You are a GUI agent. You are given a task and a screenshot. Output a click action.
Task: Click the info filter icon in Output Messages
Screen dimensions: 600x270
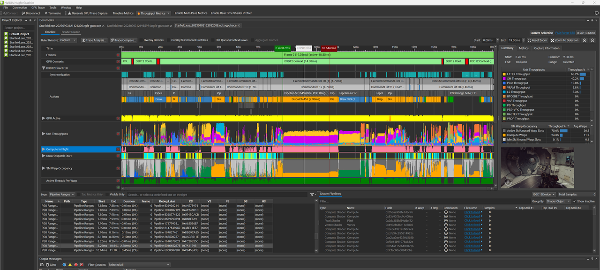pyautogui.click(x=64, y=265)
